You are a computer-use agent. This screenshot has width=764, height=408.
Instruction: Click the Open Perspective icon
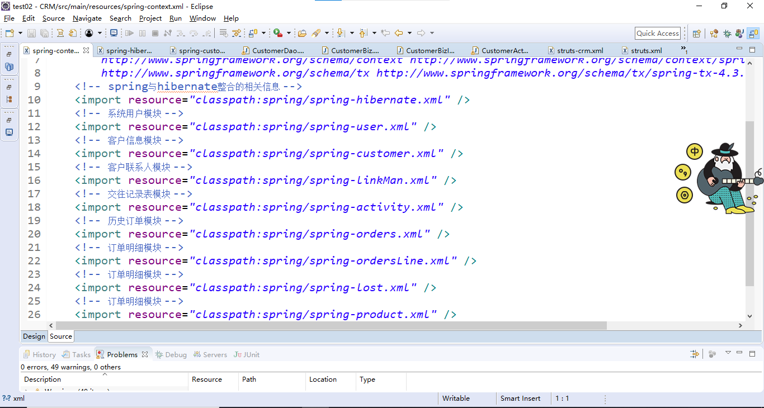pyautogui.click(x=696, y=33)
